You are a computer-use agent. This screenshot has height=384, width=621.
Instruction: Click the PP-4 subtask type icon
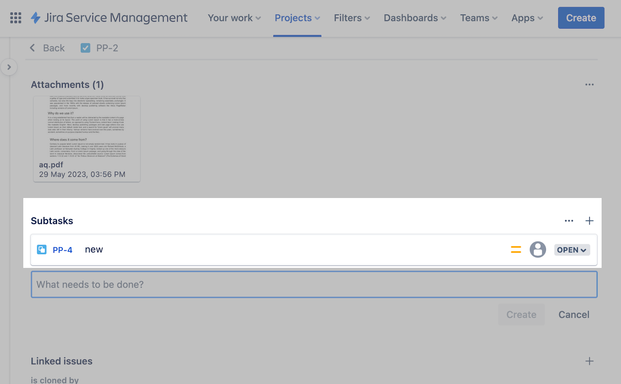[42, 250]
